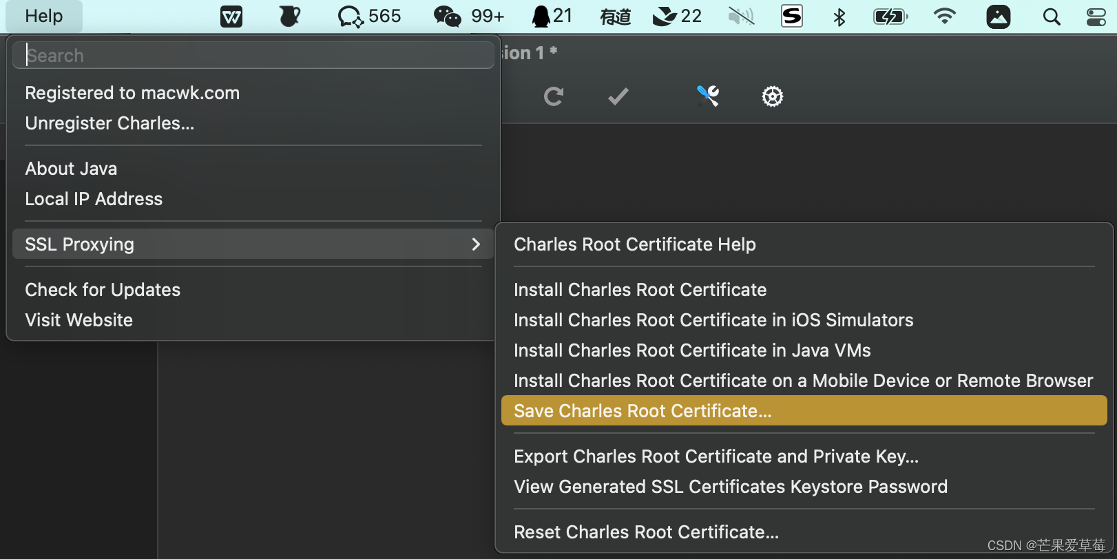Toggle the muted volume icon

point(741,17)
